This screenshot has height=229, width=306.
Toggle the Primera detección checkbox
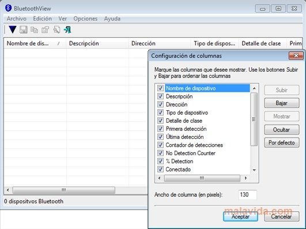coord(160,129)
